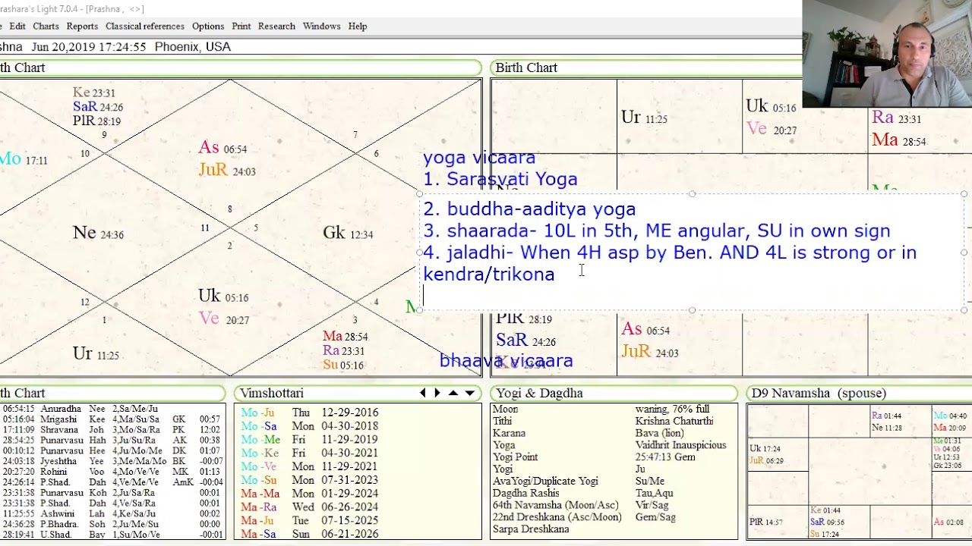The width and height of the screenshot is (972, 546).
Task: Click the Ashwini nakshatra row
Action: (110, 513)
